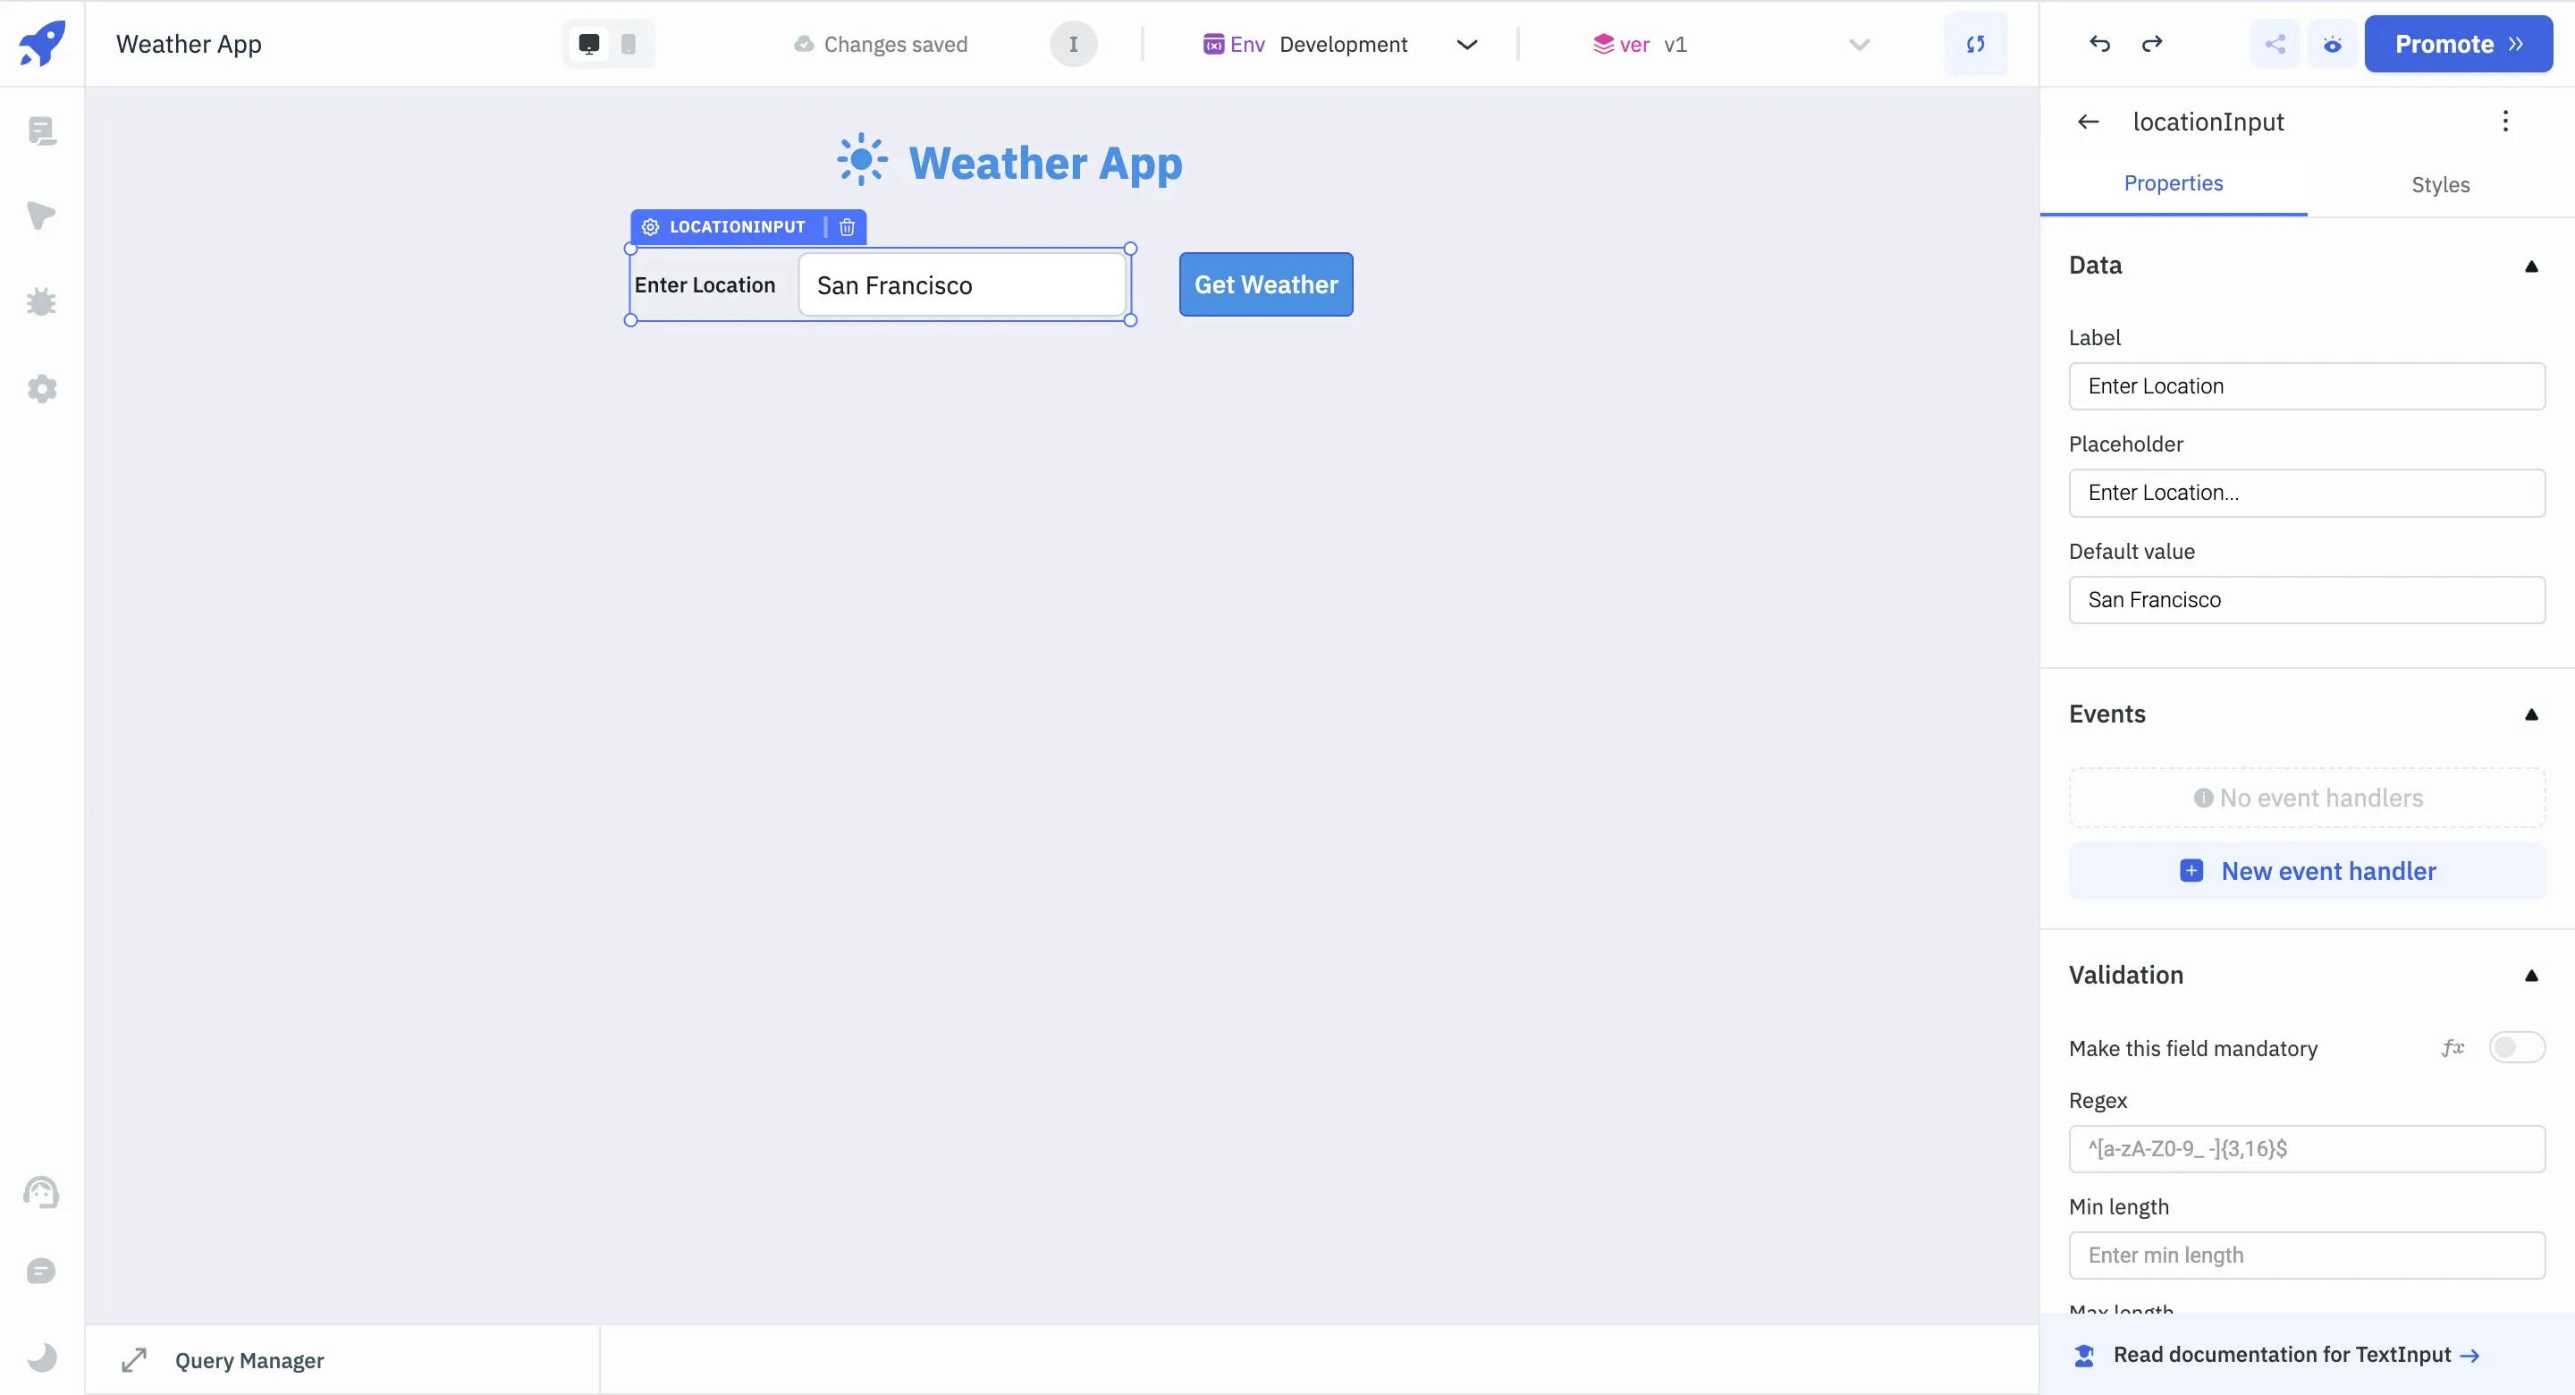2575x1395 pixels.
Task: Open the app settings gear in sidebar
Action: pyautogui.click(x=41, y=388)
